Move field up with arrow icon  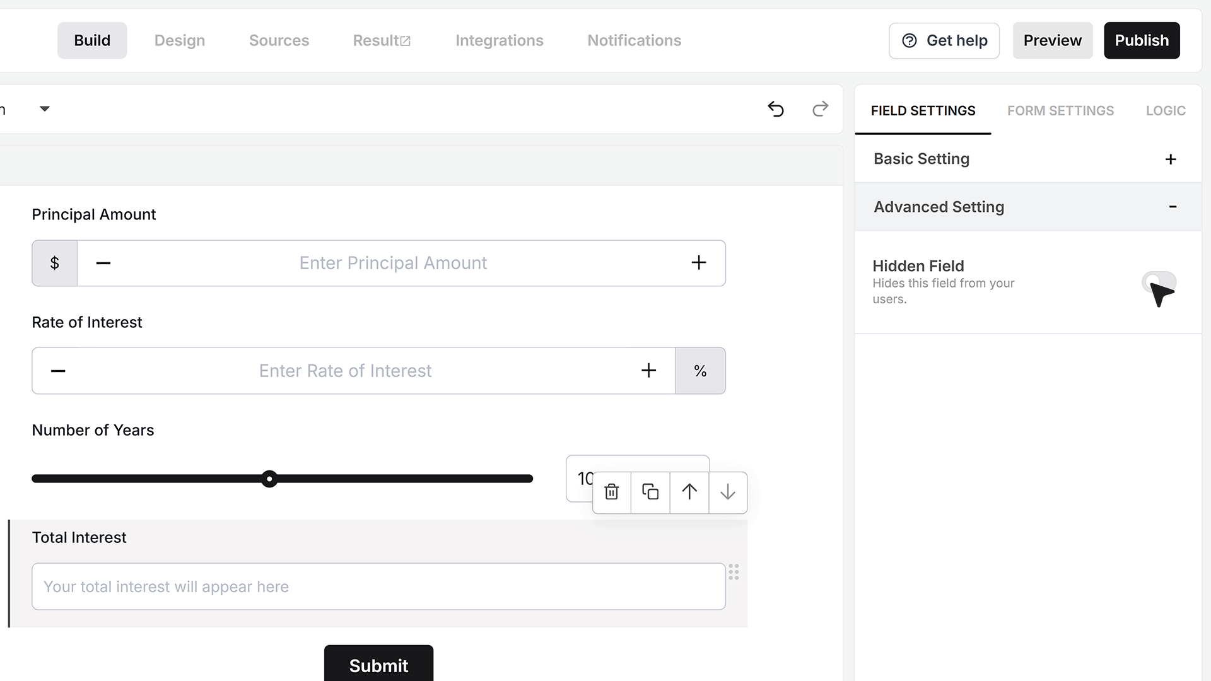coord(689,492)
